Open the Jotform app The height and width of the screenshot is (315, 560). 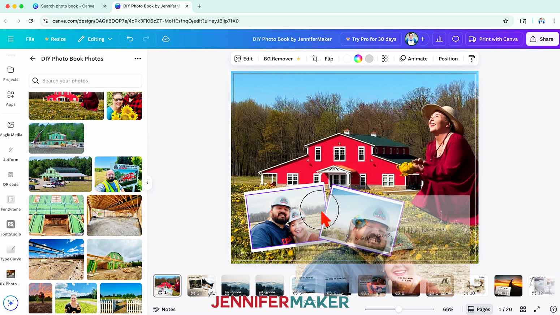tap(11, 154)
